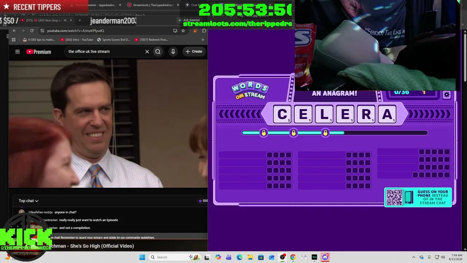Mute the tab via its speaker icon
The height and width of the screenshot is (263, 467).
tap(65, 20)
